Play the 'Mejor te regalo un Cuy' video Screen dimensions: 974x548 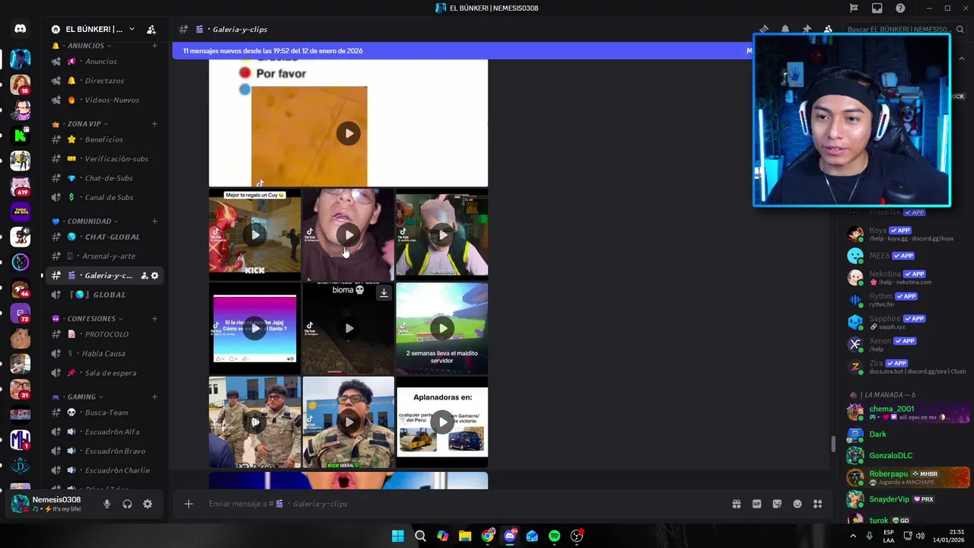click(255, 234)
